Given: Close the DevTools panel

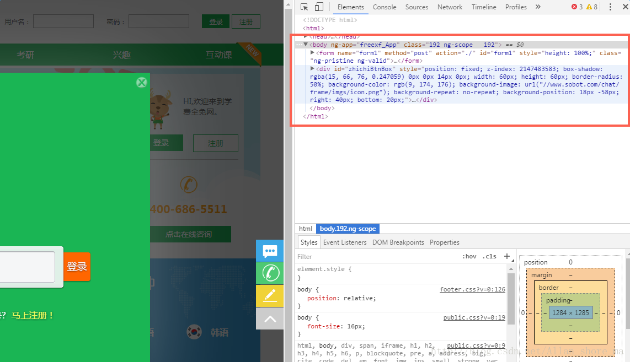Looking at the screenshot, I should [x=626, y=7].
